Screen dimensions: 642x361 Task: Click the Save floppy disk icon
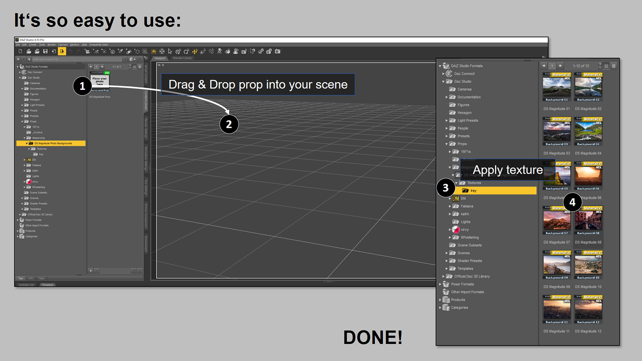(45, 51)
